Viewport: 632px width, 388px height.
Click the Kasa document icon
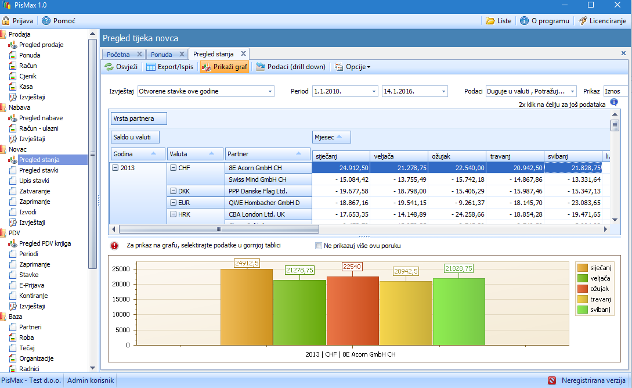(13, 87)
